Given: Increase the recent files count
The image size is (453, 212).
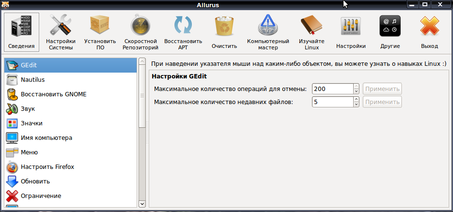Looking at the screenshot, I should coord(357,99).
